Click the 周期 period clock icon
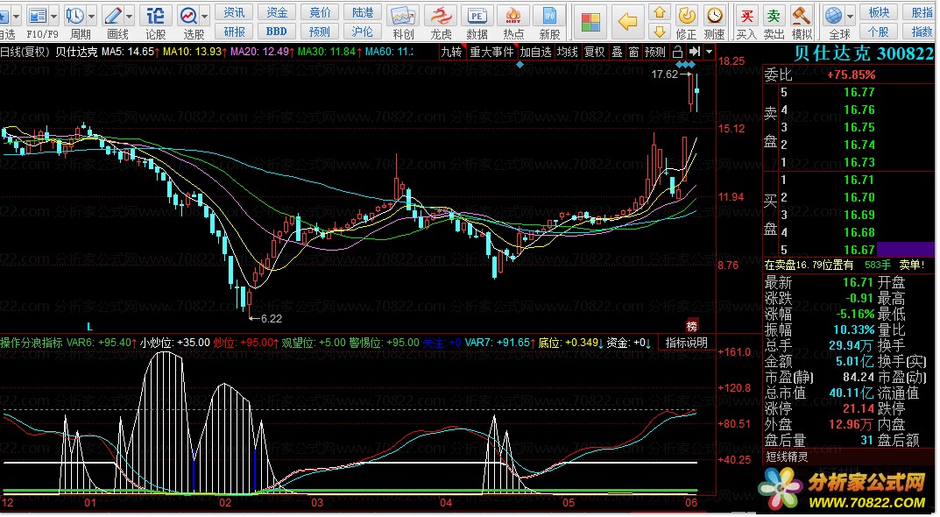The height and width of the screenshot is (517, 940). (75, 16)
